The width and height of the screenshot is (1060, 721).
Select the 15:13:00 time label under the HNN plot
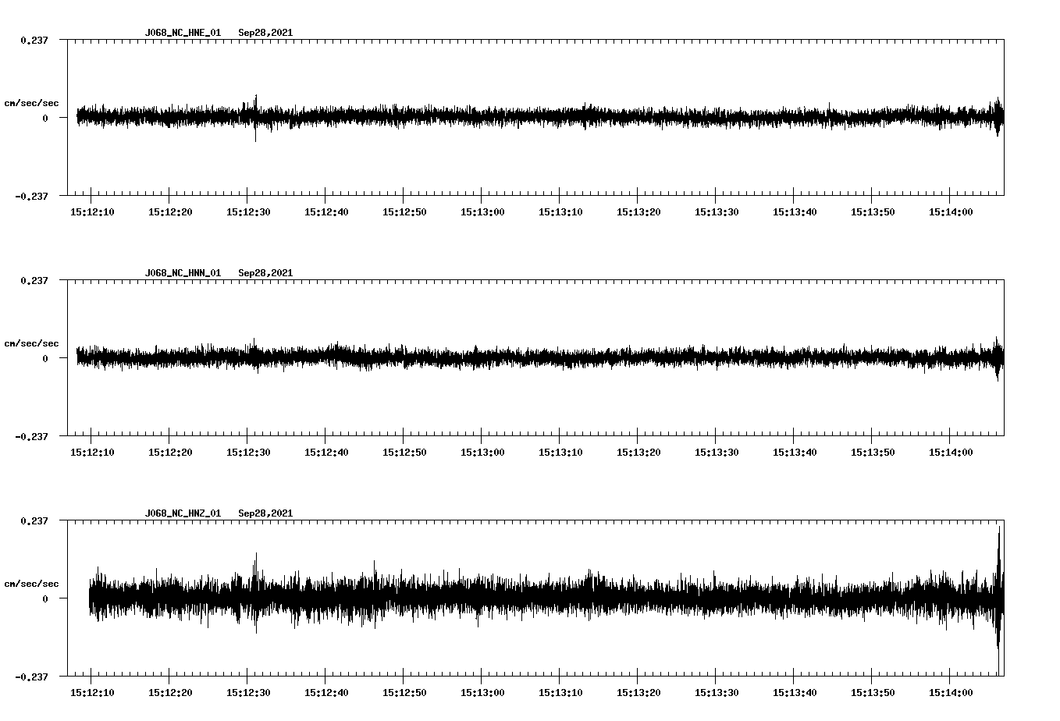pos(482,452)
